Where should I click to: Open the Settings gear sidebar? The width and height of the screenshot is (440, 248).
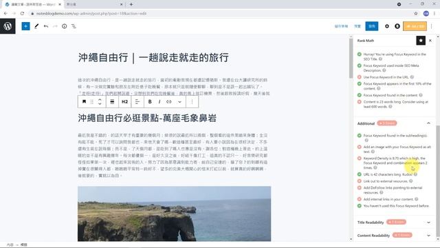tap(386, 26)
